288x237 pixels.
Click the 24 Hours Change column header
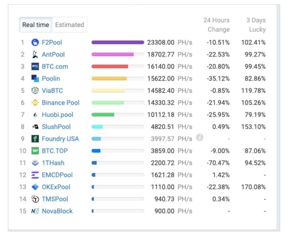coord(216,25)
